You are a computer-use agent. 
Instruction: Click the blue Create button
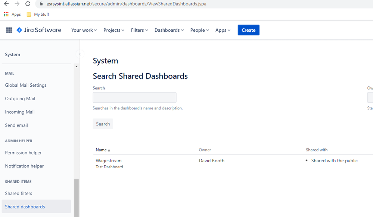(248, 30)
